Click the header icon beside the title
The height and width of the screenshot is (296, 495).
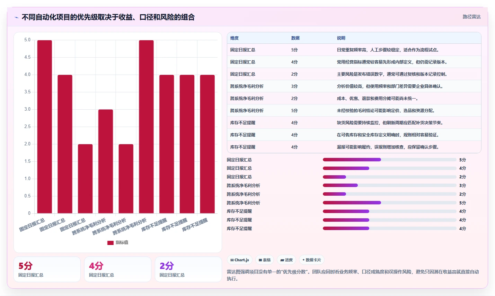coord(16,17)
